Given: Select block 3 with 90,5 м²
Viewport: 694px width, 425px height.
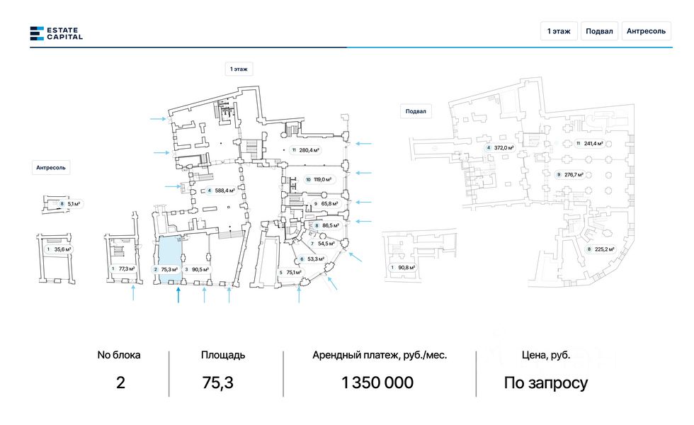Looking at the screenshot, I should coord(197,269).
